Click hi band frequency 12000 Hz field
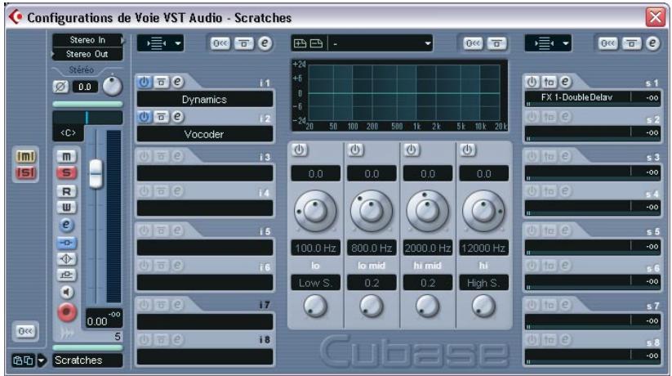Viewport: 672px width, 376px height. 483,248
